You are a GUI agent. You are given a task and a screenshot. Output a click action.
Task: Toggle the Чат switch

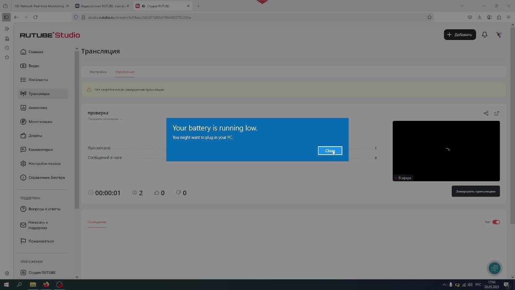click(496, 222)
